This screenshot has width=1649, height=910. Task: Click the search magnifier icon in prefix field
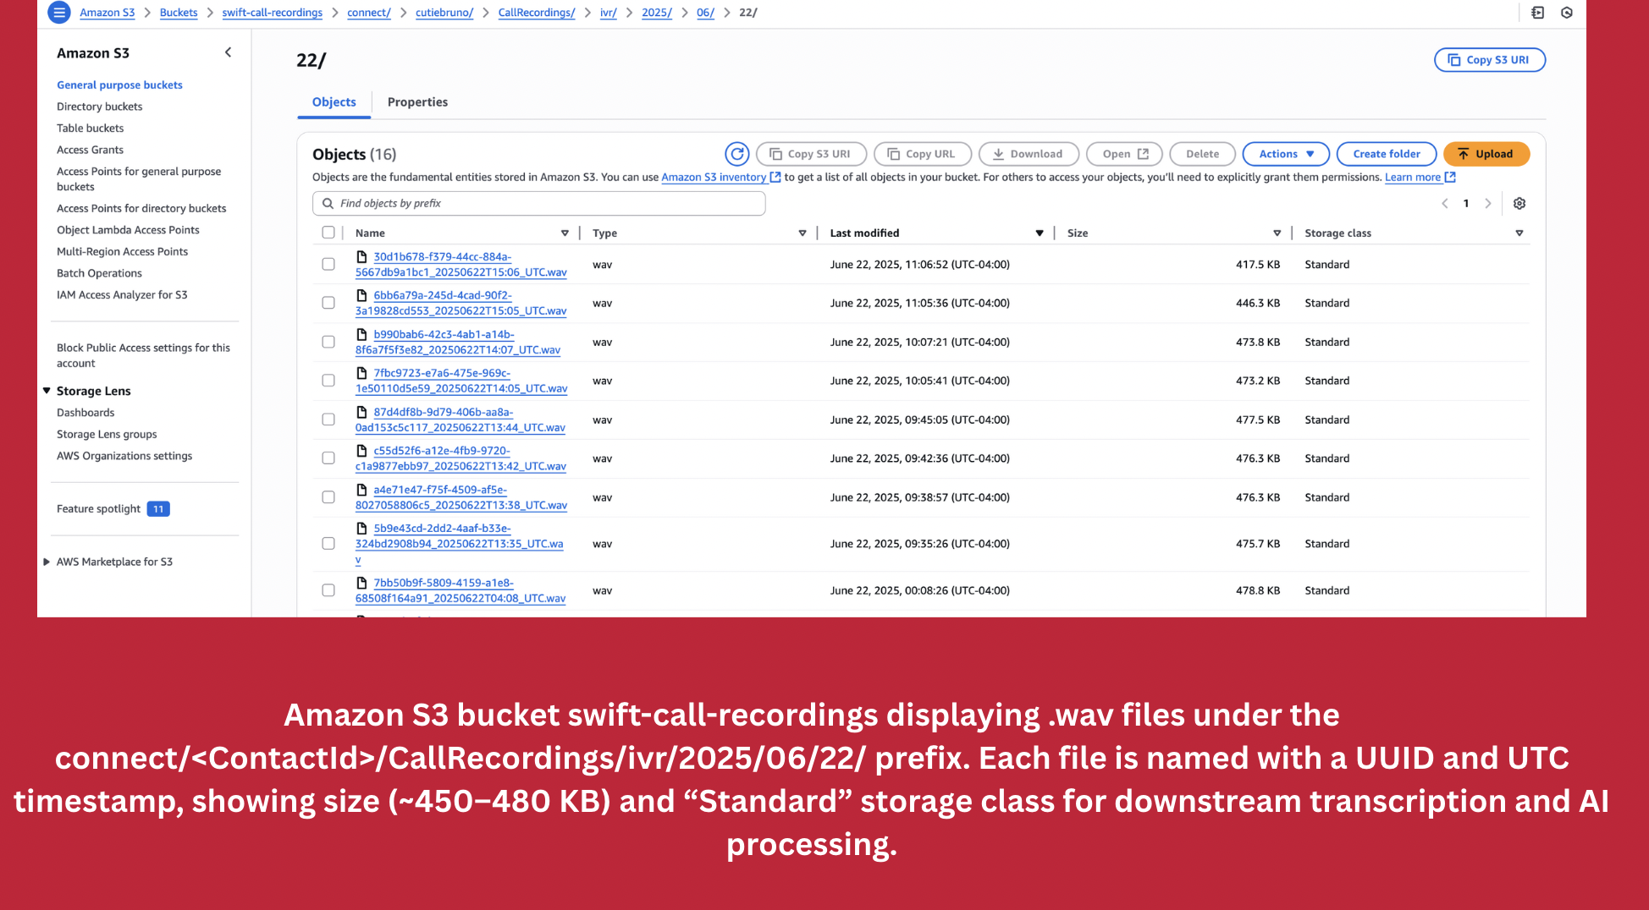tap(328, 204)
